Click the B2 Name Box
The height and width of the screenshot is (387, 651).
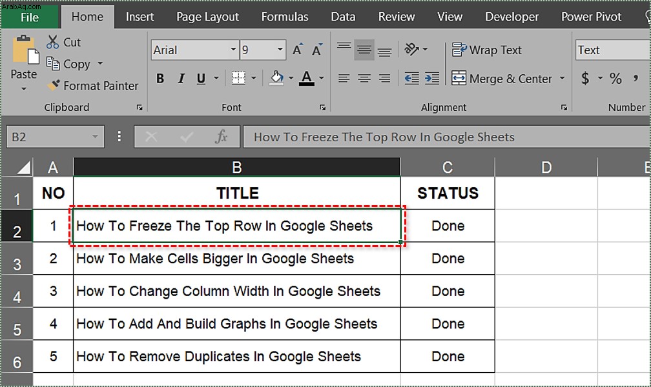click(x=55, y=137)
